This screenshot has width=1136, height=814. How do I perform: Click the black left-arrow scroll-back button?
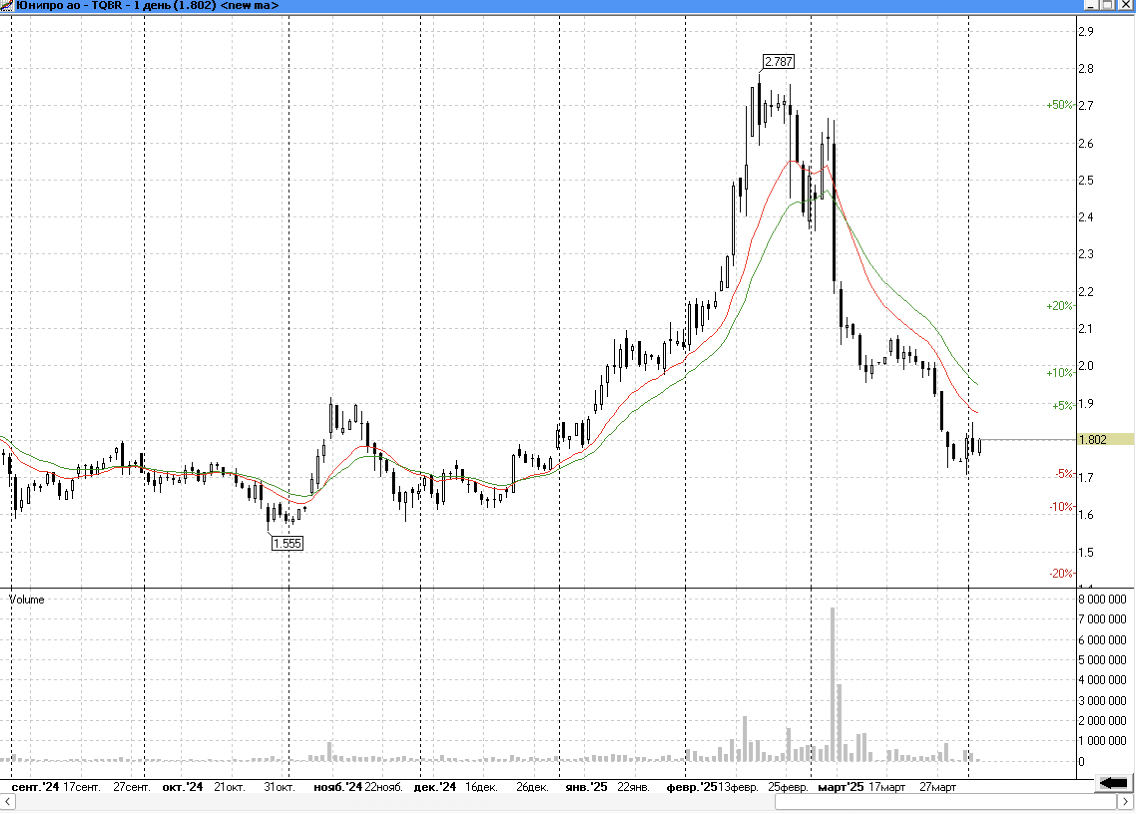(1114, 784)
